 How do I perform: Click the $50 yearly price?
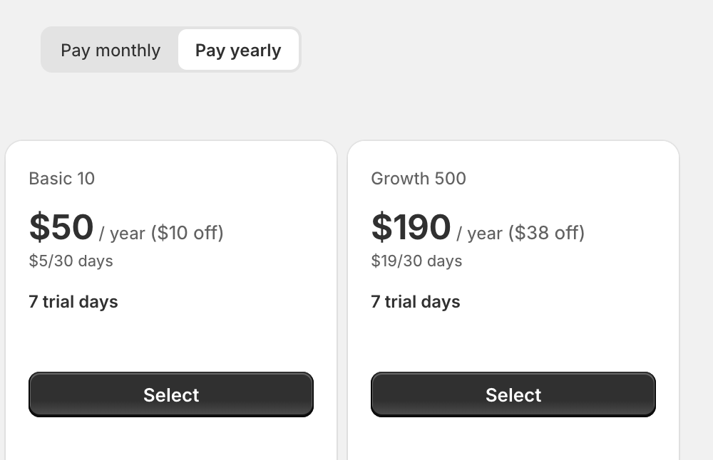[x=61, y=227]
